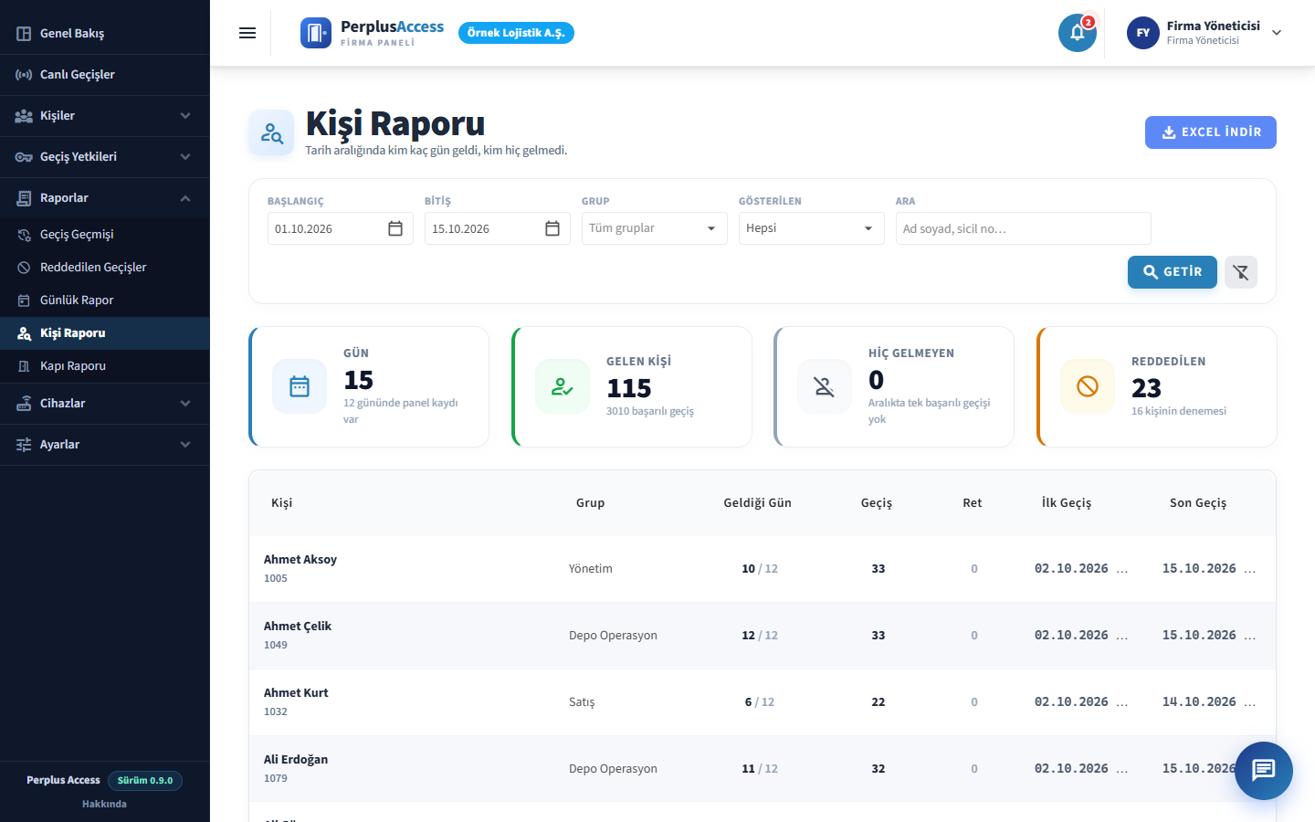
Task: Open Günlük Rapor
Action: pyautogui.click(x=105, y=300)
